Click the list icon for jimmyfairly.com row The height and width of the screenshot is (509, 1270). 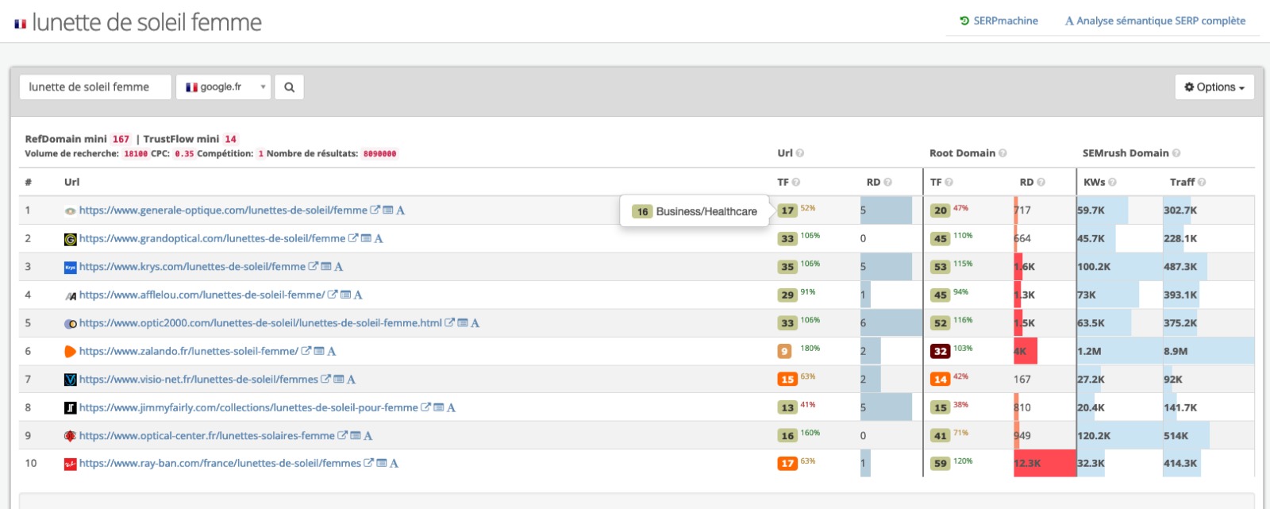pos(438,407)
